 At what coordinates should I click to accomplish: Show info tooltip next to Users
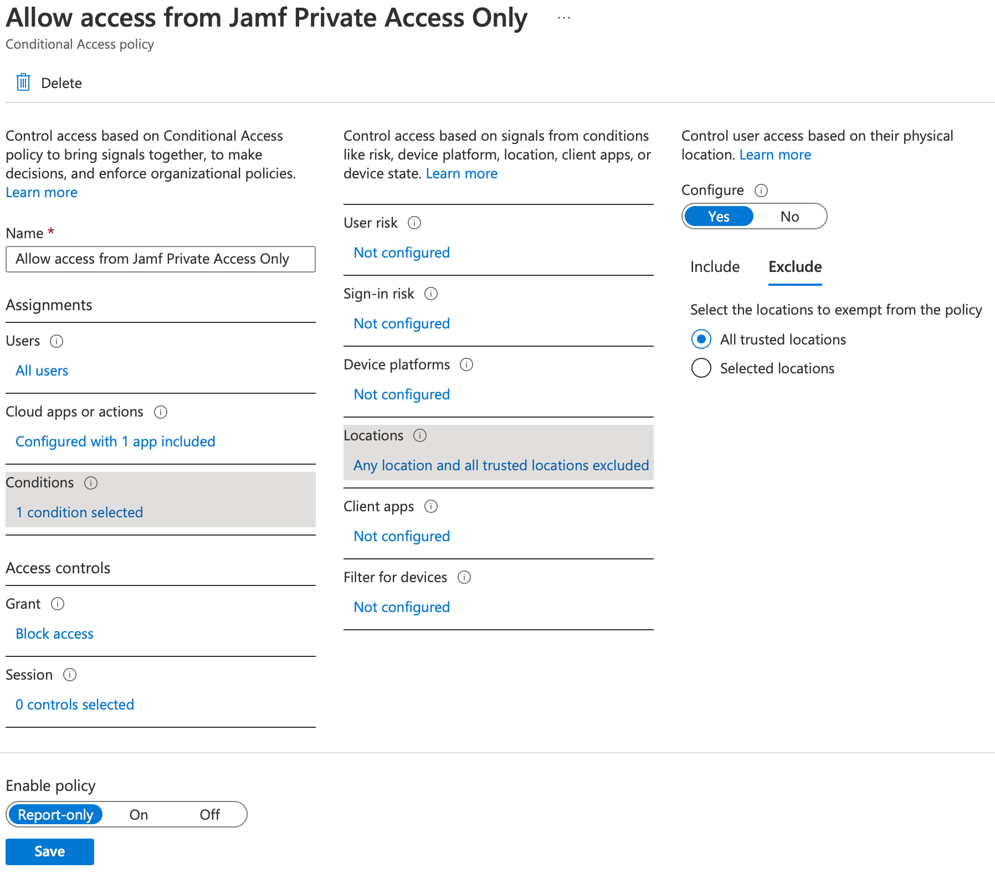(57, 341)
